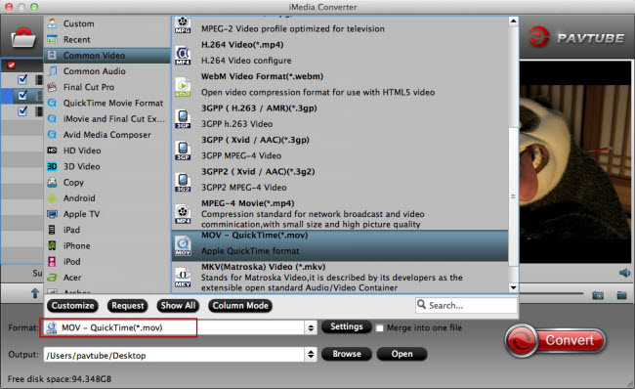Viewport: 635px width, 389px height.
Task: Click the preview playback progress slider
Action: click(552, 293)
